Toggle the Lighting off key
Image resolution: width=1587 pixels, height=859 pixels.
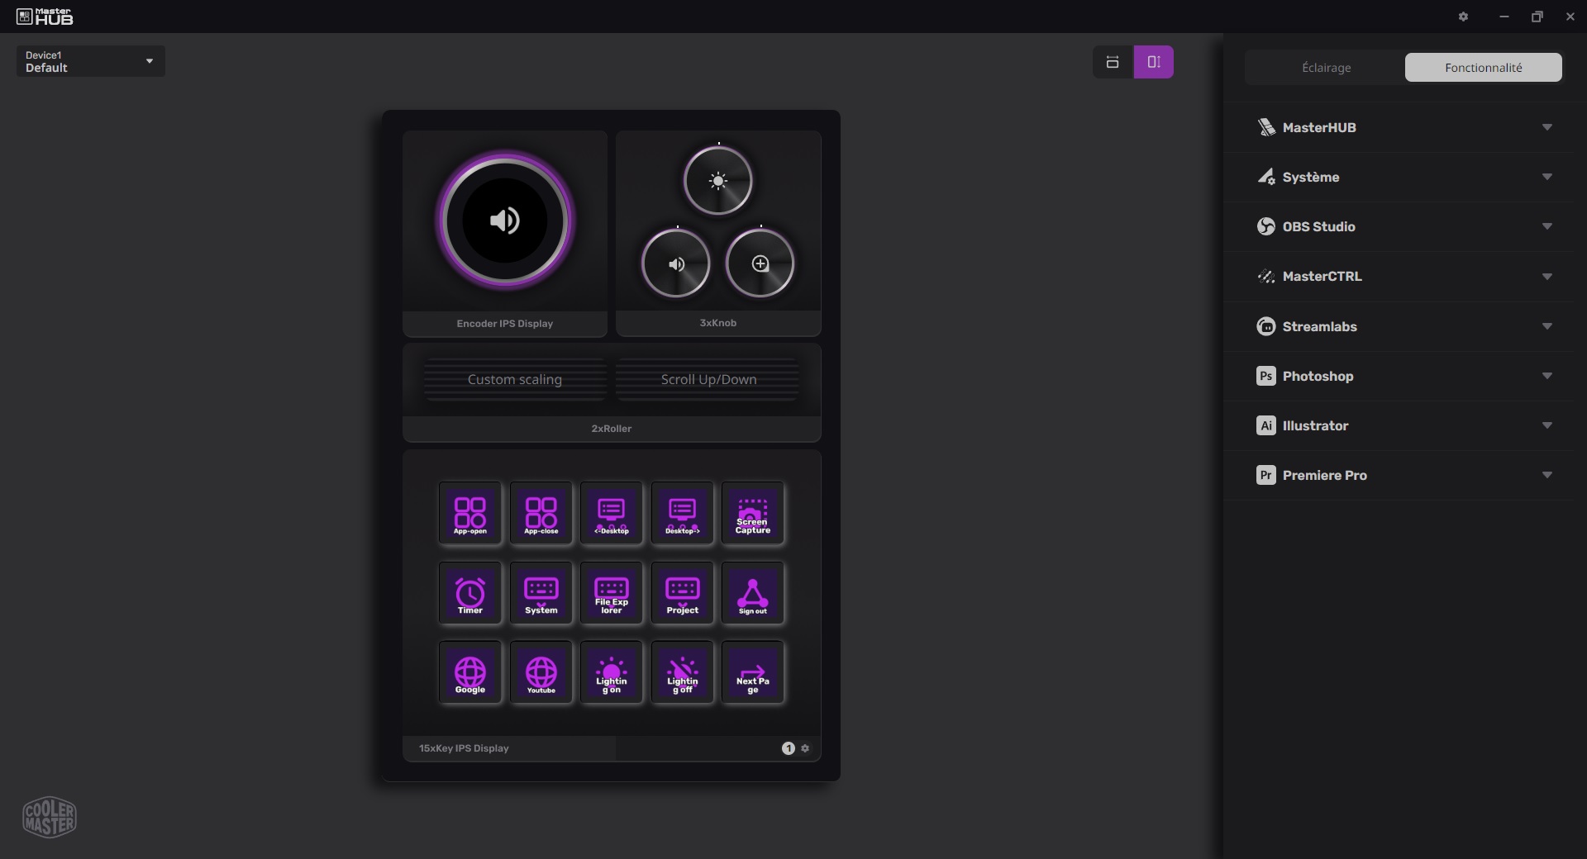(x=682, y=673)
